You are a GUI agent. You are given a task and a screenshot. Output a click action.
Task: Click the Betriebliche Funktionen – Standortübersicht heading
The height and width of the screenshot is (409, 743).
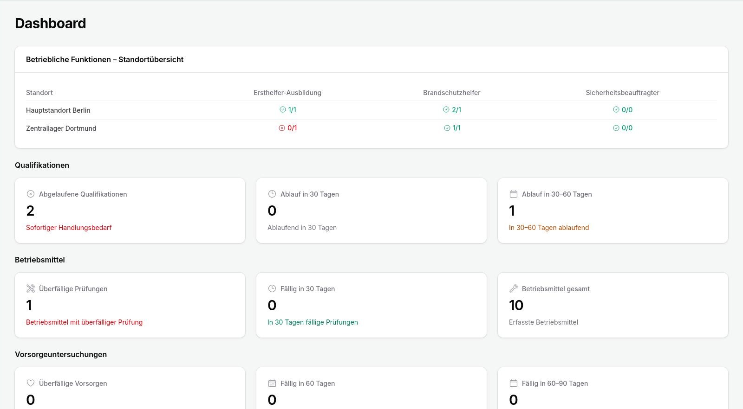coord(105,59)
